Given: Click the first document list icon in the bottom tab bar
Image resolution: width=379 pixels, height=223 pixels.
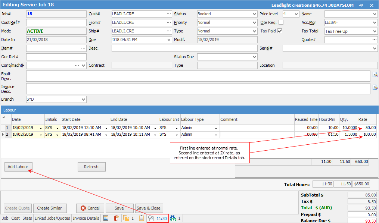Looking at the screenshot, I should (x=106, y=219).
